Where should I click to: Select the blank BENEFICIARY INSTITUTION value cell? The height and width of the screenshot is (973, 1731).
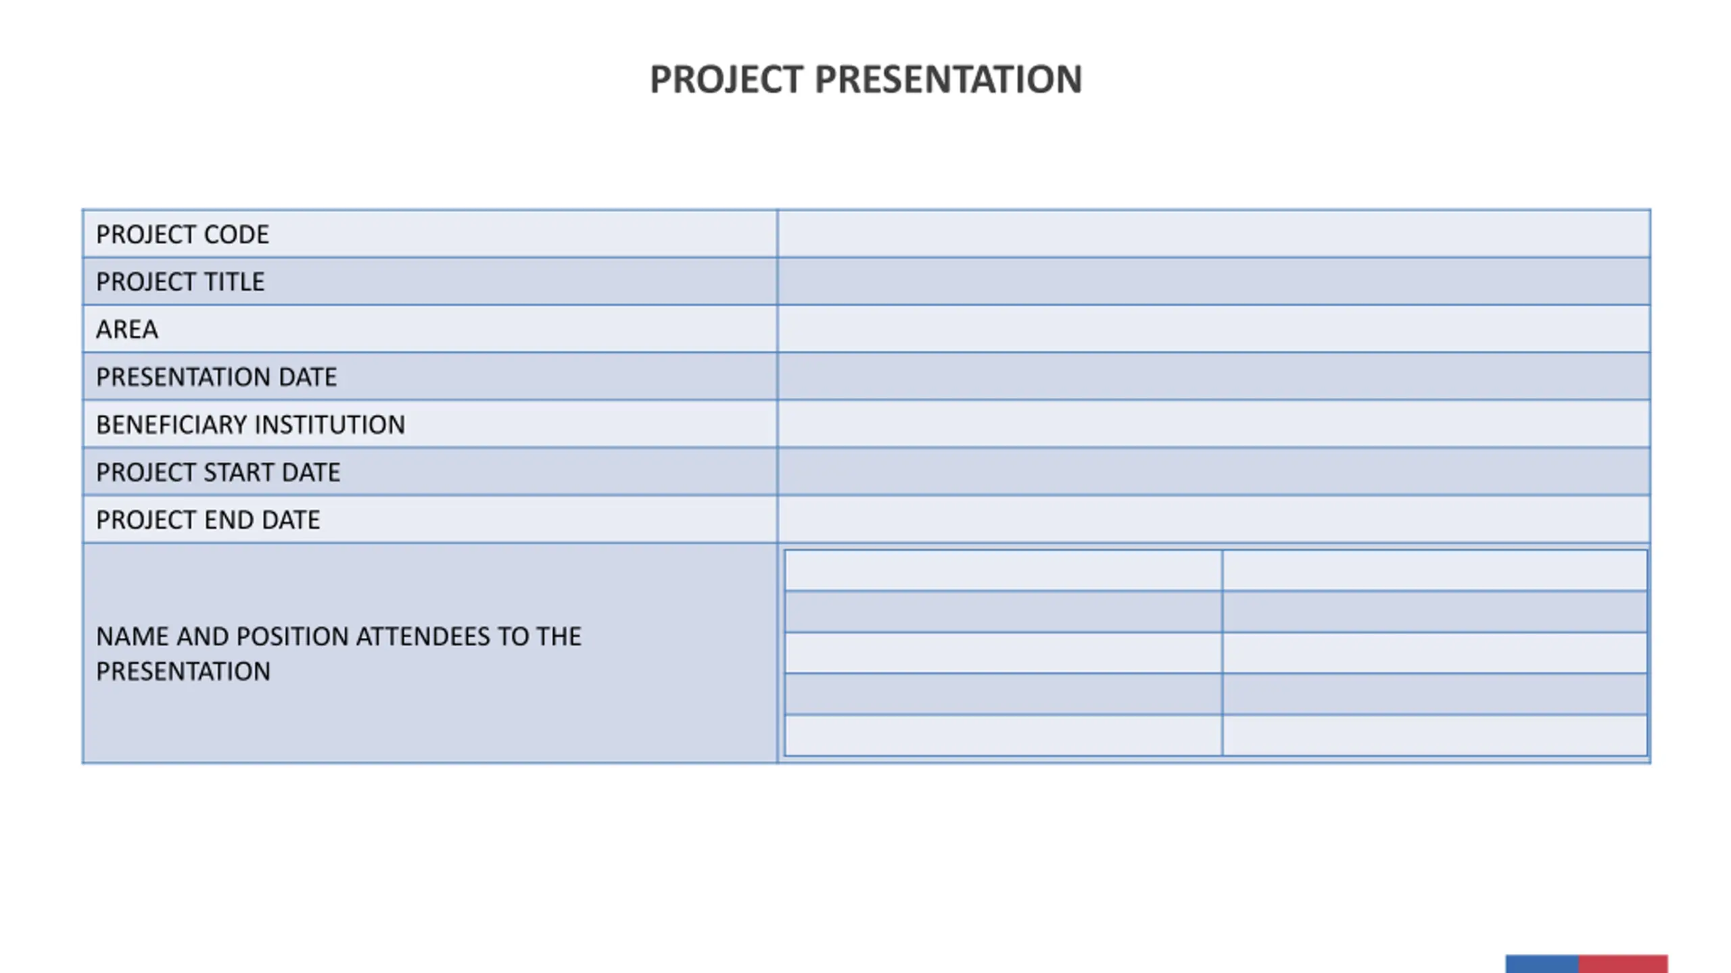click(1214, 424)
